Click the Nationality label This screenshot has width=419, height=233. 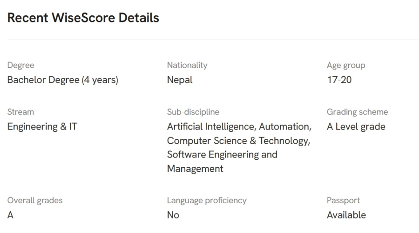pyautogui.click(x=187, y=65)
